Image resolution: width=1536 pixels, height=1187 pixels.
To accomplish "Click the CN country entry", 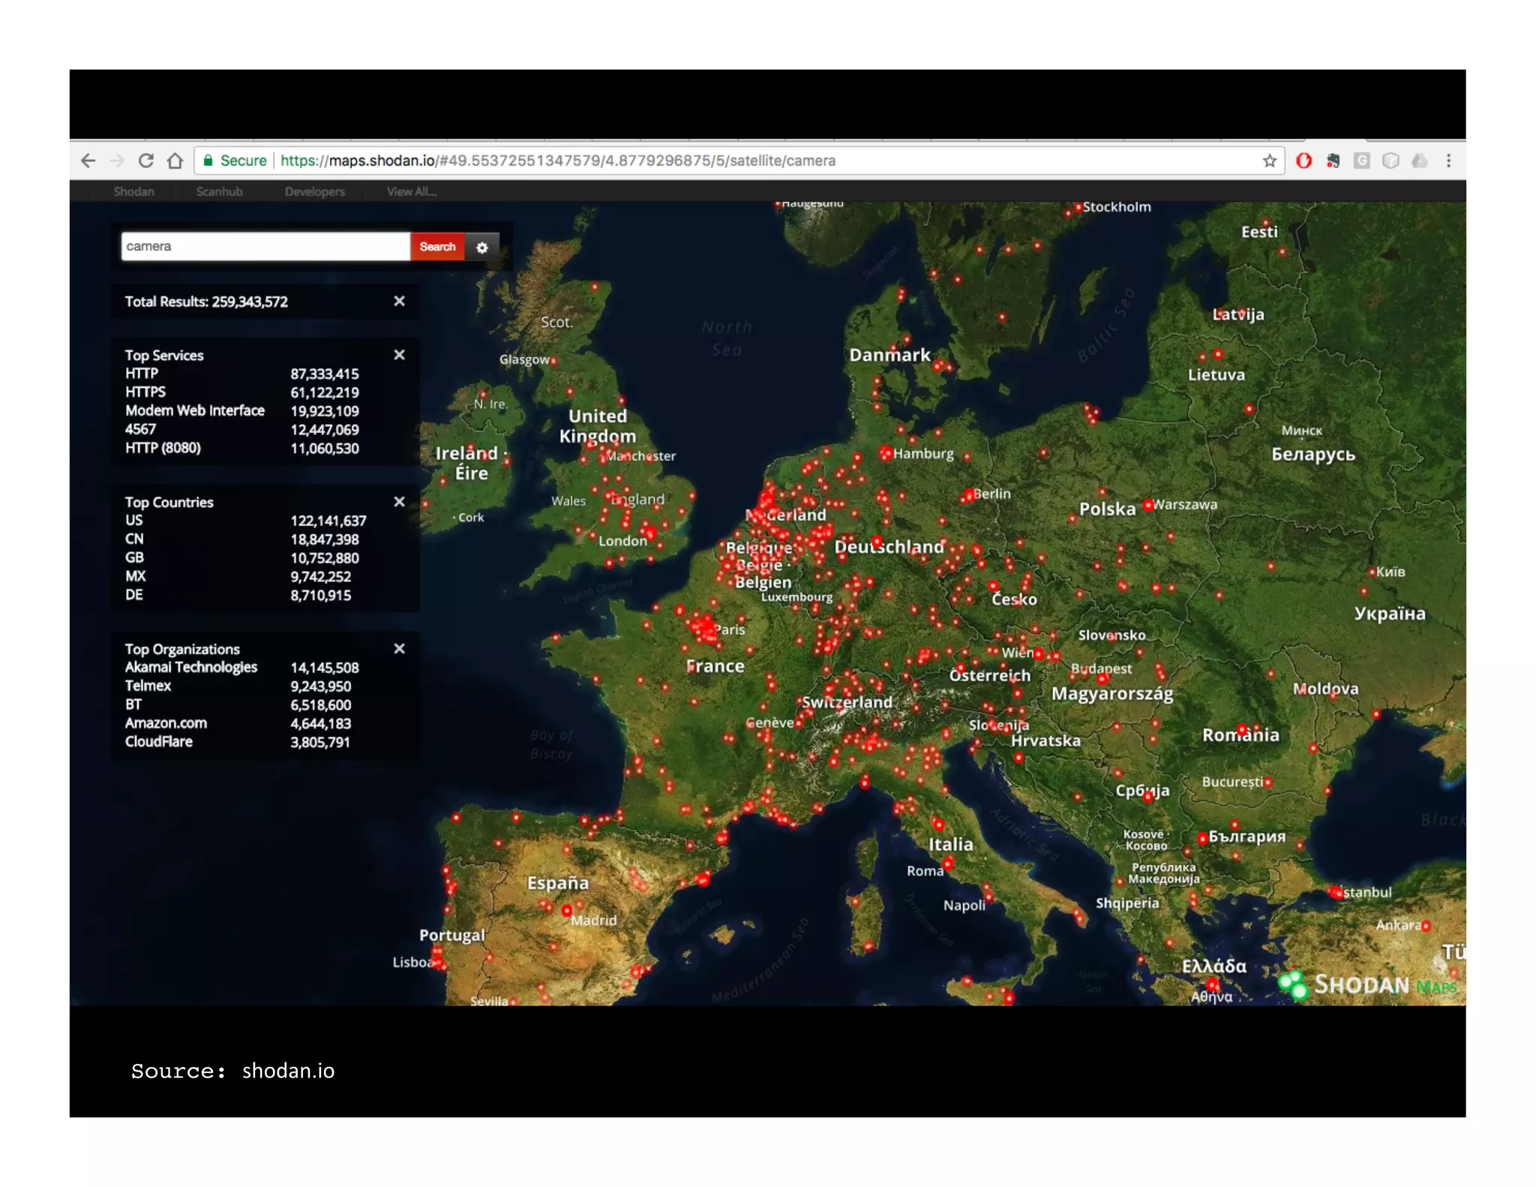I will click(241, 539).
